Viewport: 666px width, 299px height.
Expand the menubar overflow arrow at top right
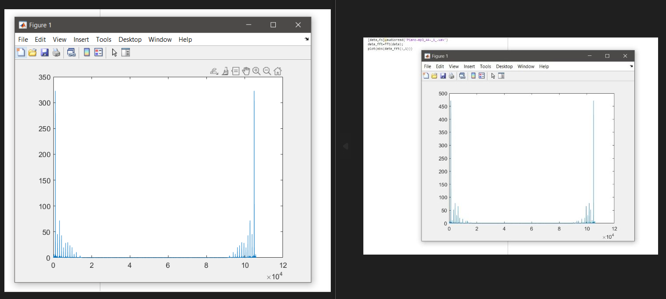pyautogui.click(x=307, y=40)
